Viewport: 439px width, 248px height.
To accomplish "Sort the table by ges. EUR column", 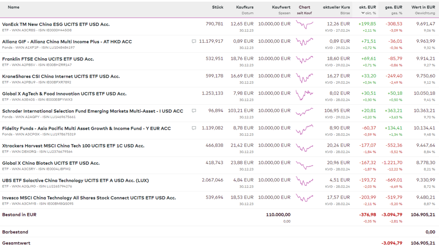I will [394, 7].
